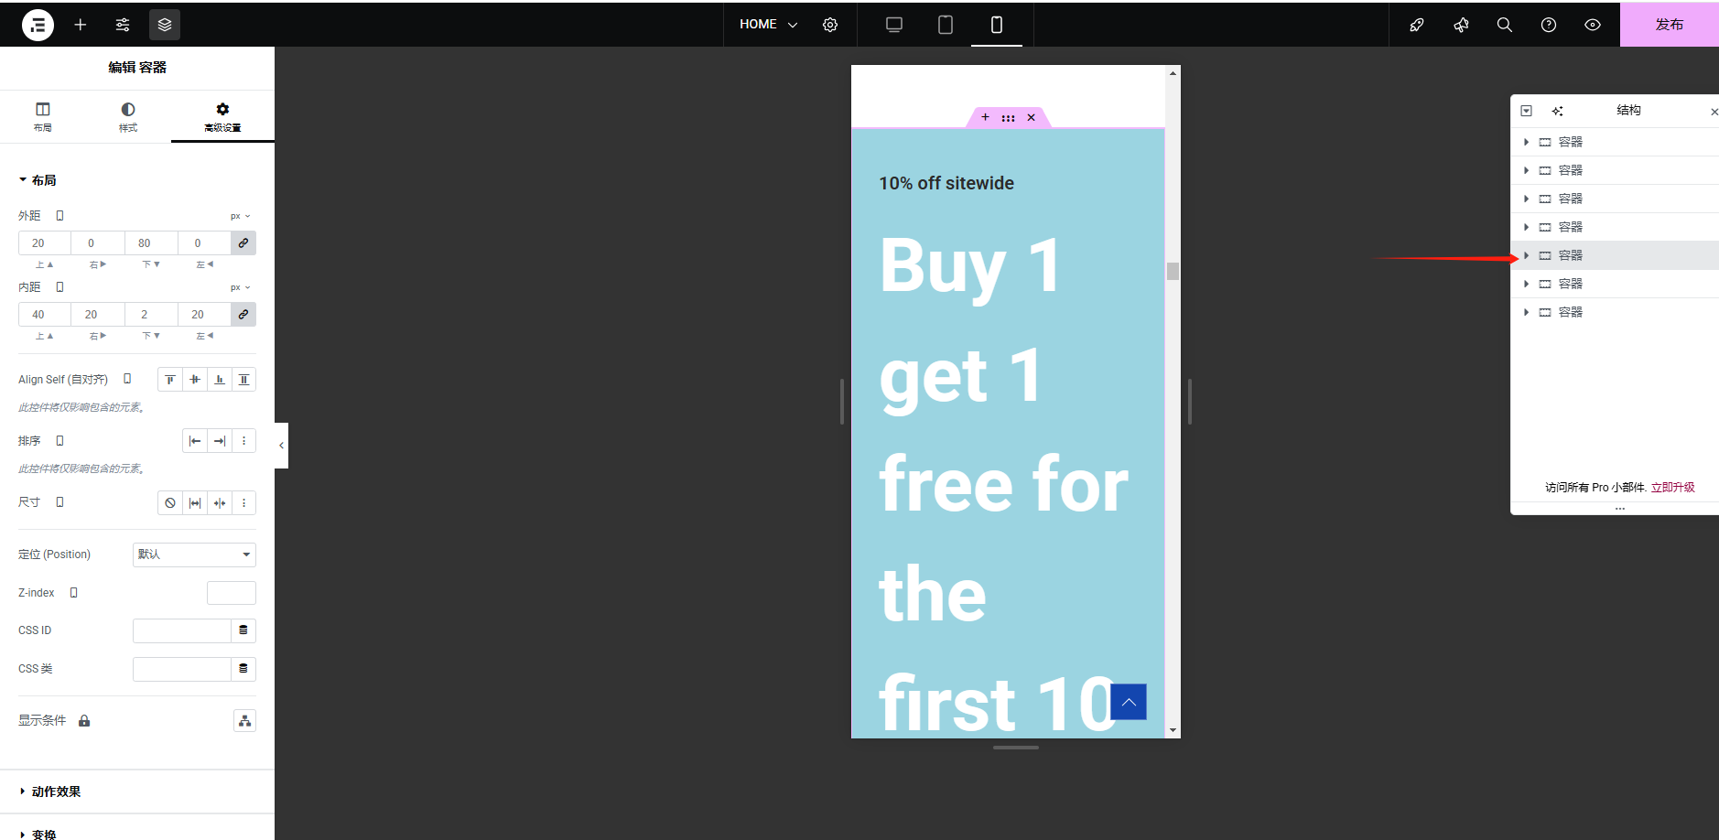The image size is (1719, 840).
Task: Open the Position dropdown
Action: click(194, 555)
